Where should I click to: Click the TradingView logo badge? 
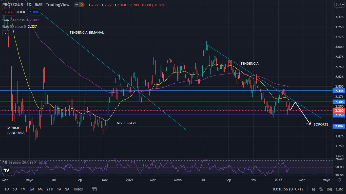pos(7,170)
